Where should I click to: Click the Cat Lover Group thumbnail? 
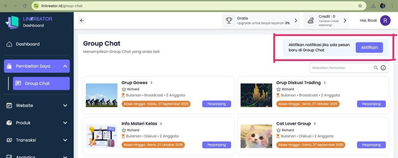tap(256, 136)
